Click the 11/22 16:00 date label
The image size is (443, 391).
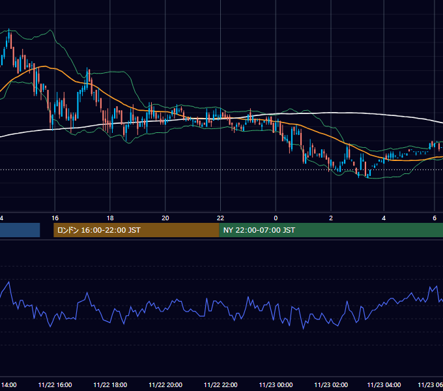55,384
